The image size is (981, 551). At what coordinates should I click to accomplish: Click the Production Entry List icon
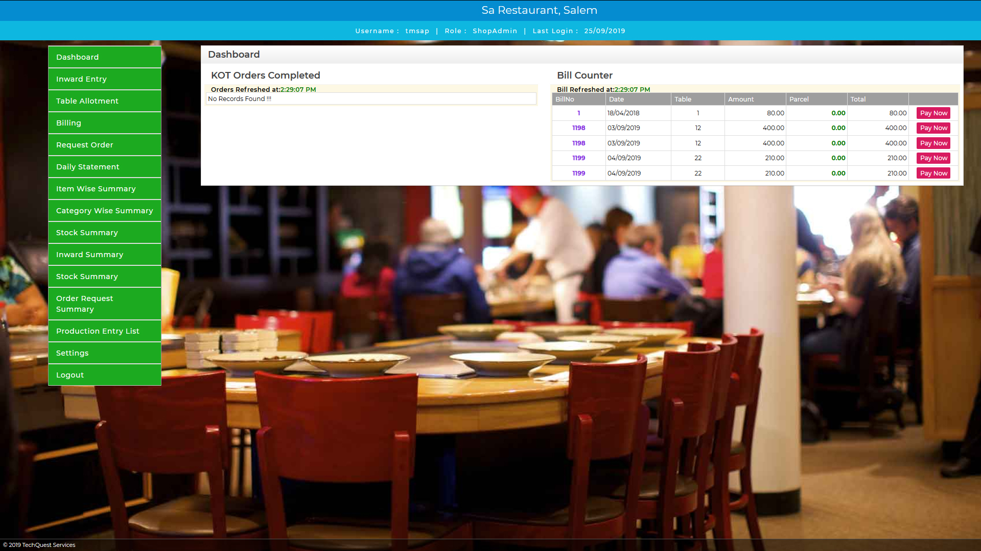point(104,330)
